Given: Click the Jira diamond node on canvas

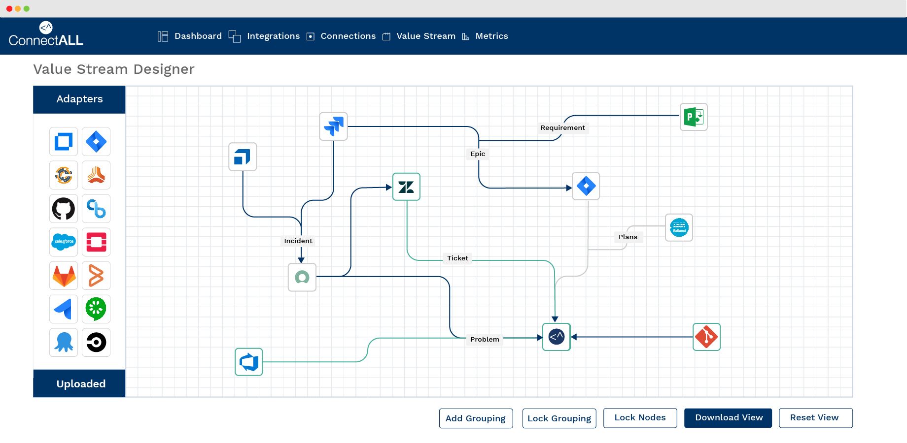Looking at the screenshot, I should point(586,186).
